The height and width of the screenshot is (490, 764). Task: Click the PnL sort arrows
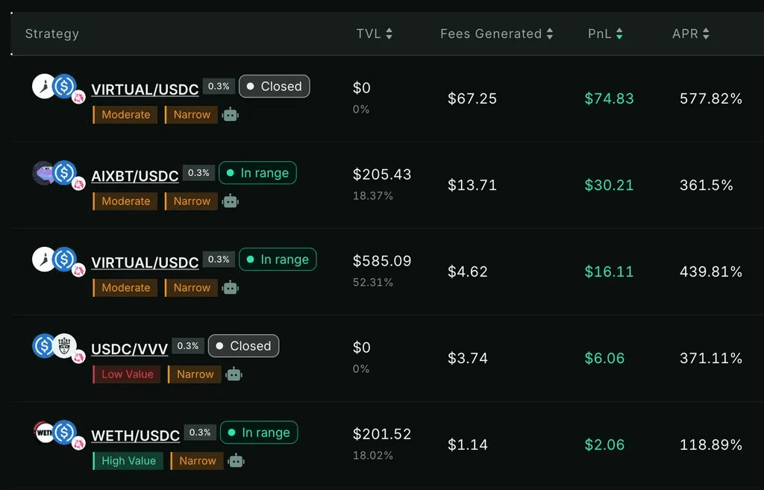(620, 33)
